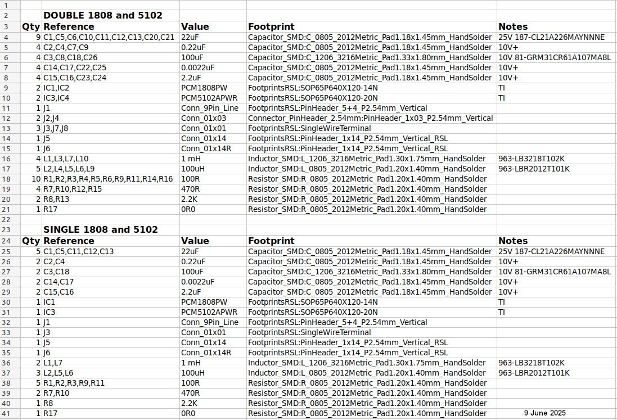Select the "9 June 2025" date cell
617x420 pixels.
point(544,413)
